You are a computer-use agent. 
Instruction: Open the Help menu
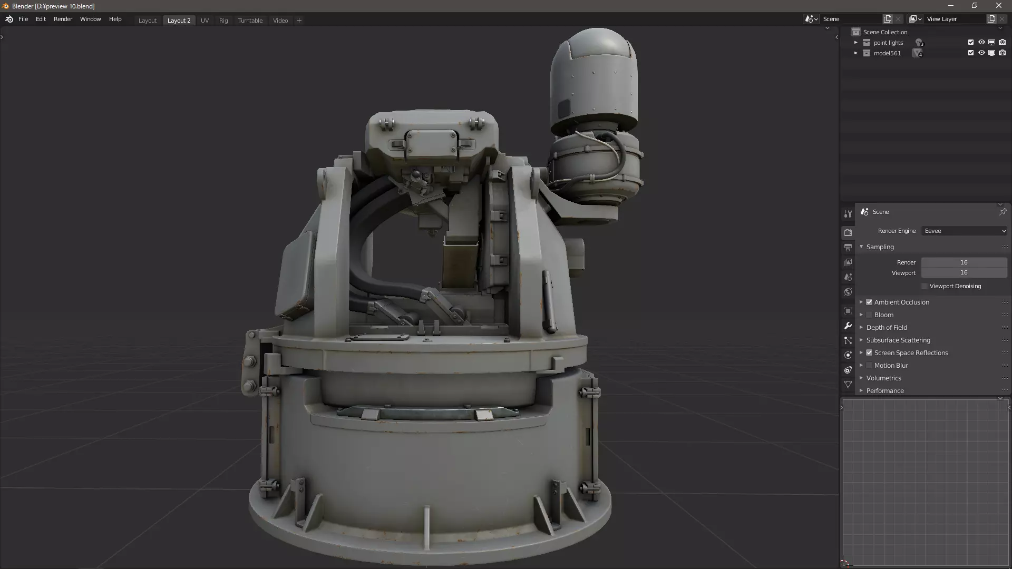115,19
